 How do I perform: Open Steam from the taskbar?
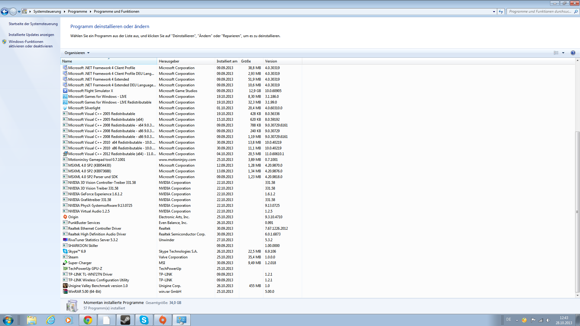(x=125, y=320)
